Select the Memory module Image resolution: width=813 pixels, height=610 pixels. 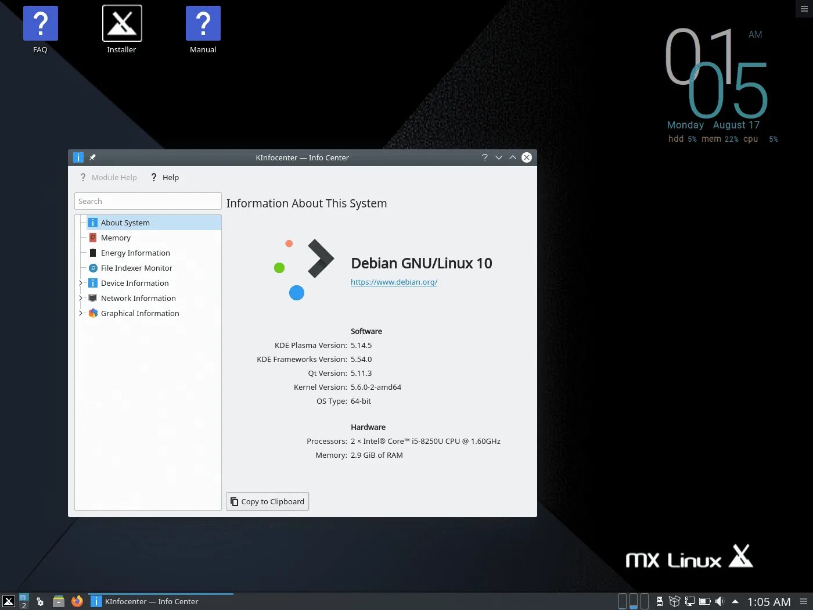click(154, 238)
